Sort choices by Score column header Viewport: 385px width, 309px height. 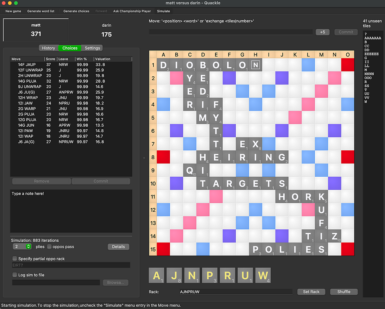[51, 59]
